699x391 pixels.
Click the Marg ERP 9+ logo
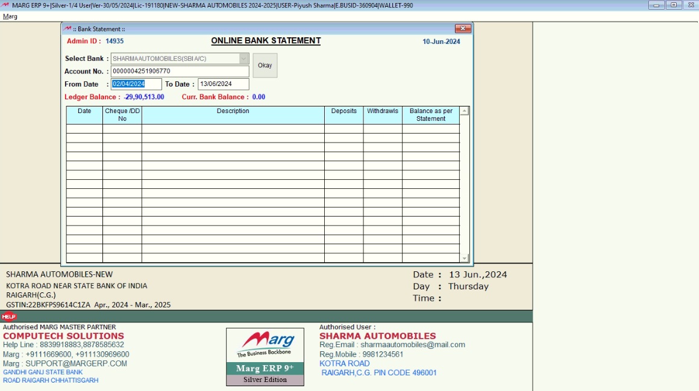click(265, 357)
